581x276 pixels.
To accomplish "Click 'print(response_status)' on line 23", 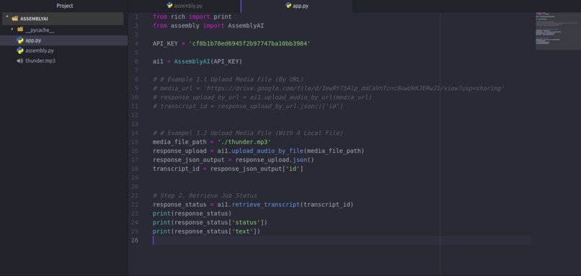I will point(192,213).
